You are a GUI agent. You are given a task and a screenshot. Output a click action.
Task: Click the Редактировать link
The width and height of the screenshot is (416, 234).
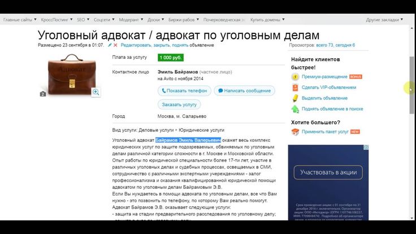coord(136,45)
